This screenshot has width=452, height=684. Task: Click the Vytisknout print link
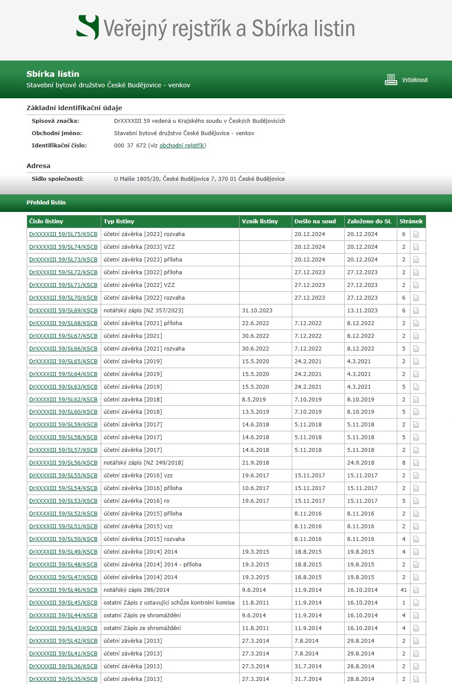[x=415, y=79]
